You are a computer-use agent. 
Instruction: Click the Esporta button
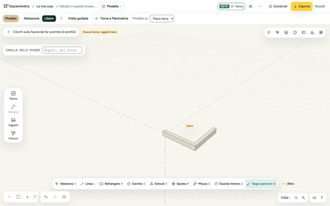click(x=302, y=6)
